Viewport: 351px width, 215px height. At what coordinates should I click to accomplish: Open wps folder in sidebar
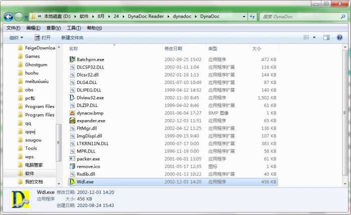coord(26,156)
